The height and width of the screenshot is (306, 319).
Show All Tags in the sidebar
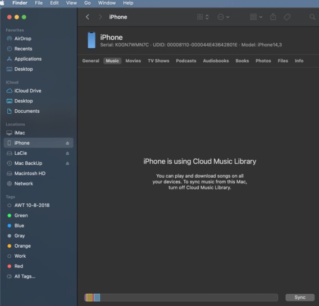(x=38, y=276)
